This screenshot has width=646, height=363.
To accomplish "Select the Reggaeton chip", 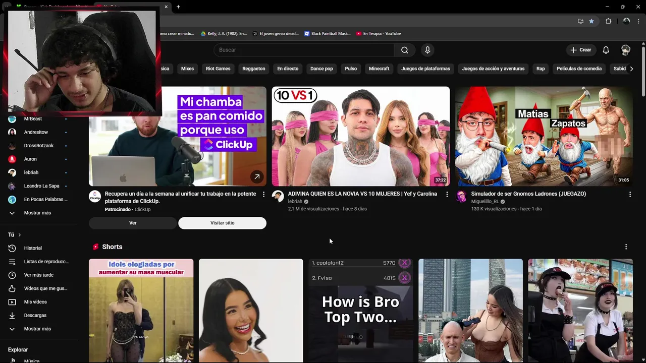I will (254, 69).
